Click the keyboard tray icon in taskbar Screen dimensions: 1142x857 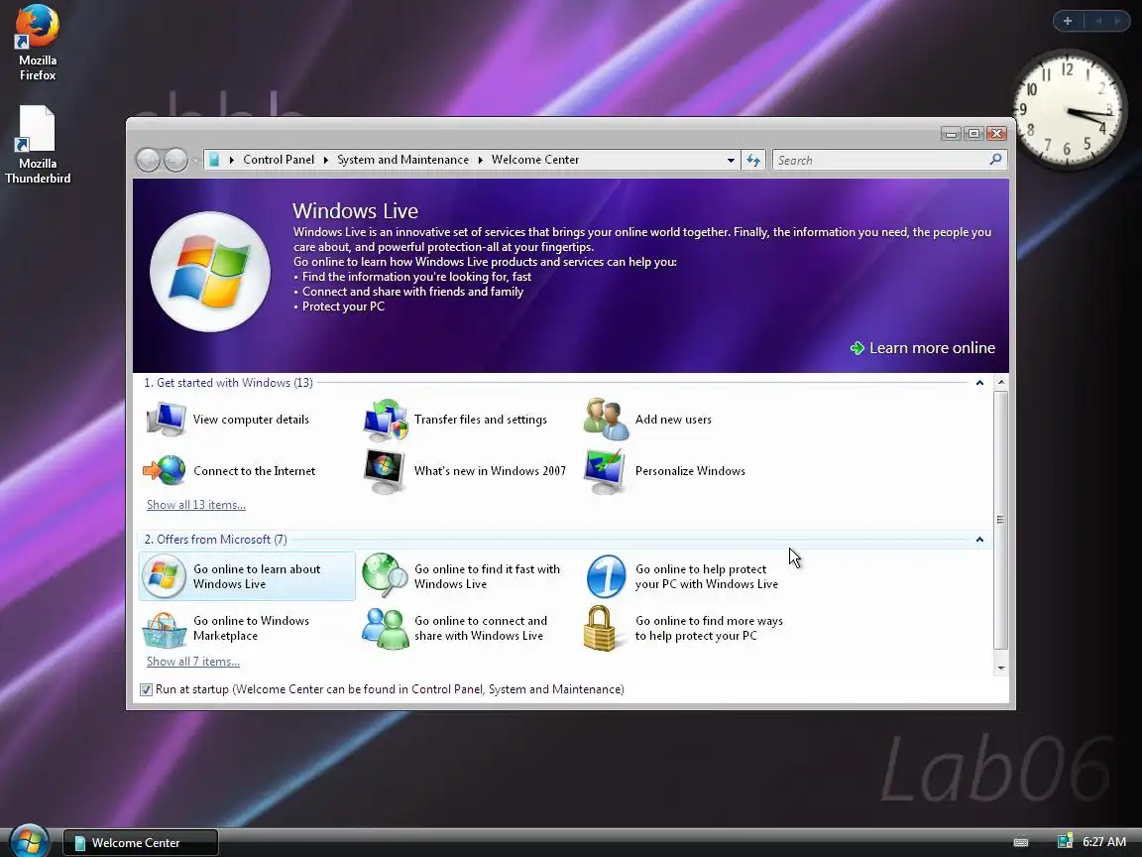[x=1021, y=842]
